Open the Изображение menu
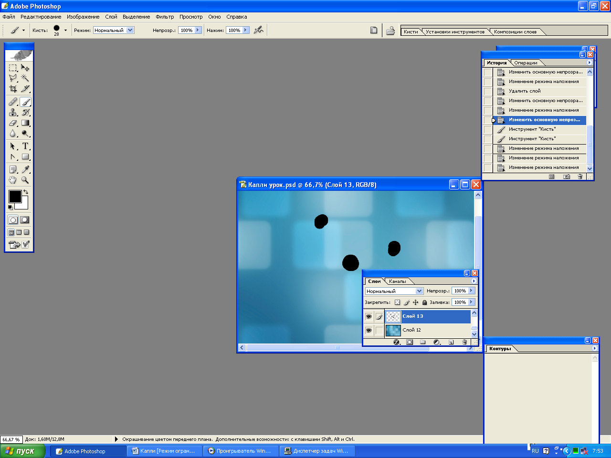 coord(83,17)
